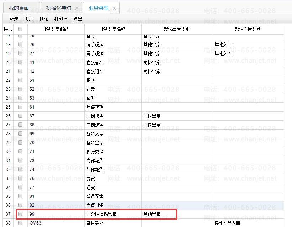Check the box for row 自制领料
This screenshot has width=292, height=227.
(20, 116)
